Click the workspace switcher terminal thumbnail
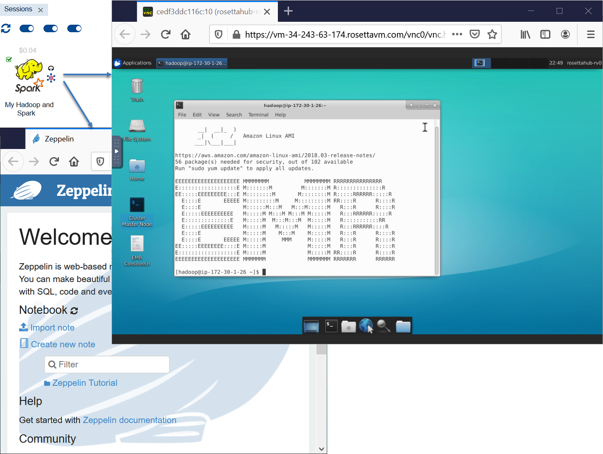 coord(480,63)
